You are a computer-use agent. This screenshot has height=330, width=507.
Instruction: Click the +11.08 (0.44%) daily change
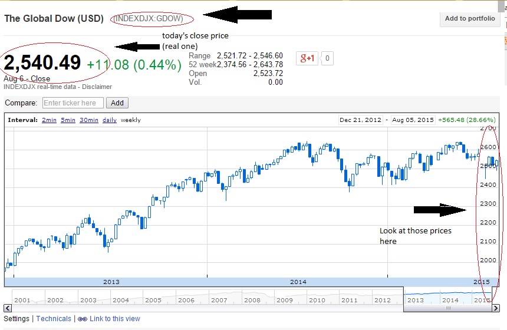(134, 65)
